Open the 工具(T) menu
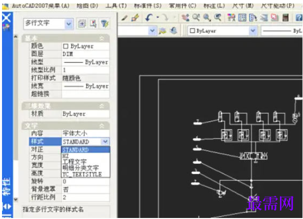This screenshot has height=219, width=303. [116, 6]
